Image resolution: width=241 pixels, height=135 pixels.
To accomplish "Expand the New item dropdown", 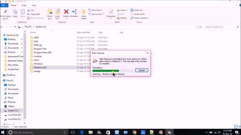I will click(95, 10).
